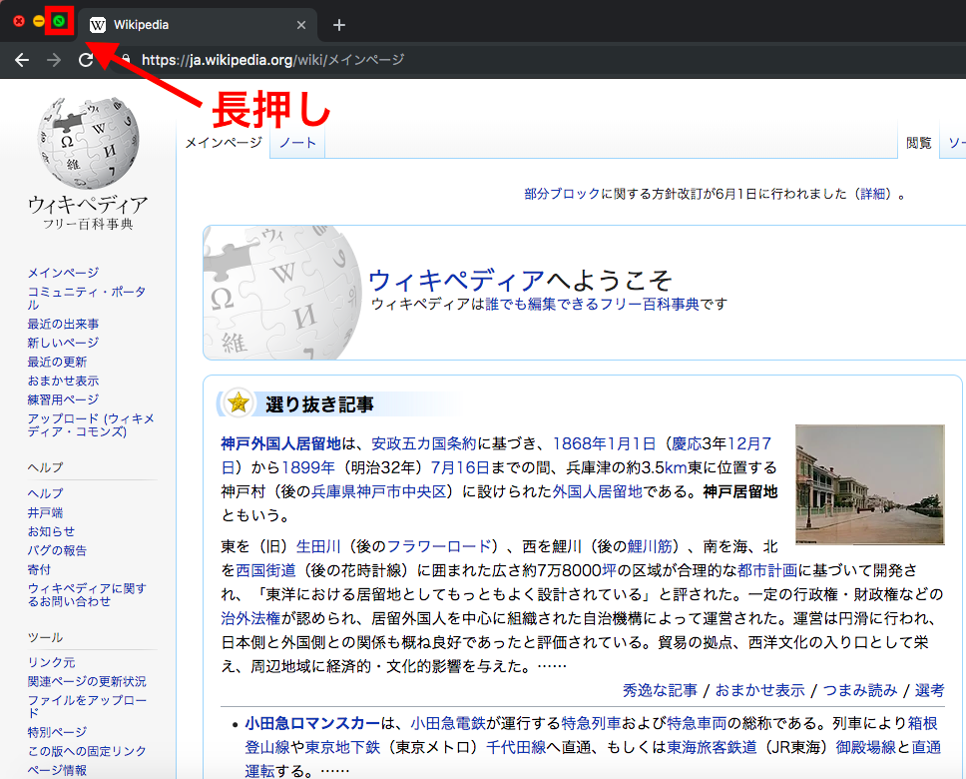Click the つまみ読み link
Screen dimensions: 966x779
click(860, 690)
